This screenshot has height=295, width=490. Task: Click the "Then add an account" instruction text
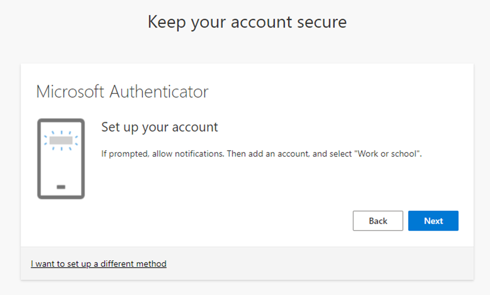pyautogui.click(x=267, y=154)
